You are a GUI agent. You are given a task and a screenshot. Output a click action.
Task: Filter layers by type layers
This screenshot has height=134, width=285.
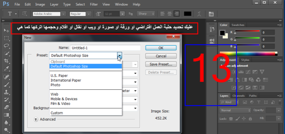pyautogui.click(x=259, y=102)
